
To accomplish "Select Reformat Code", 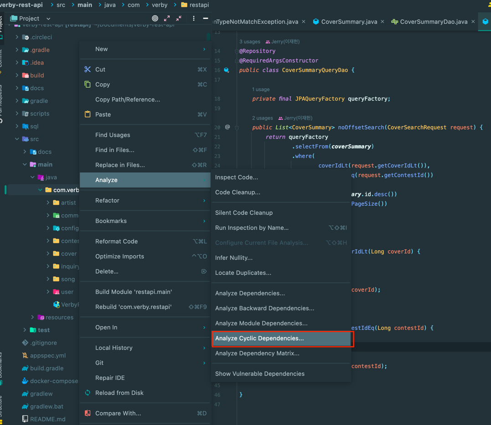I will 145,241.
